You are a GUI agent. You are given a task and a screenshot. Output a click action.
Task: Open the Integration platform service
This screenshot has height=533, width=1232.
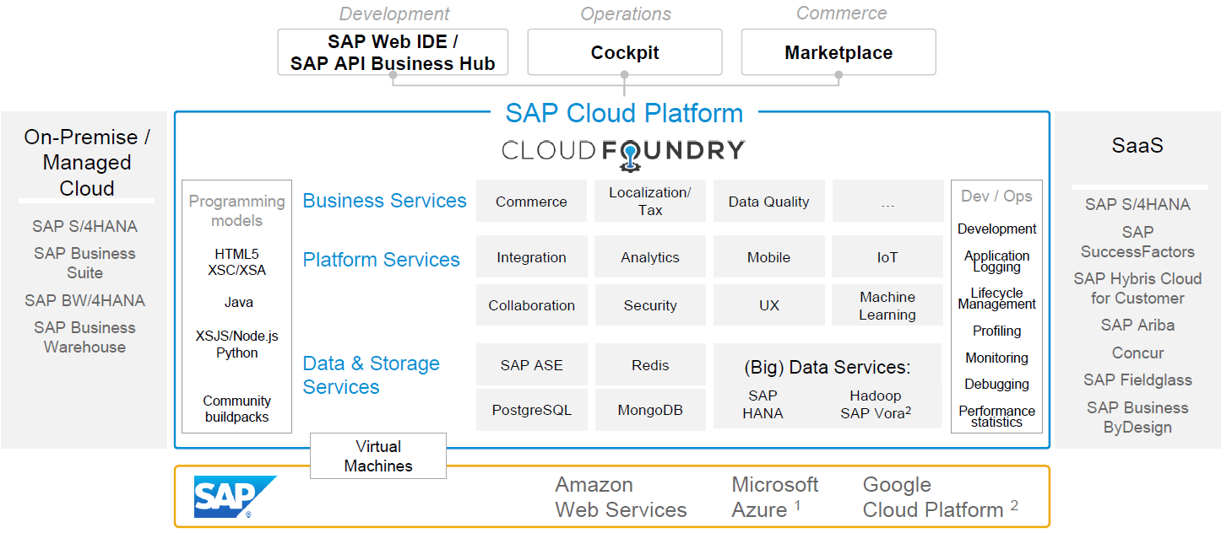(x=531, y=257)
